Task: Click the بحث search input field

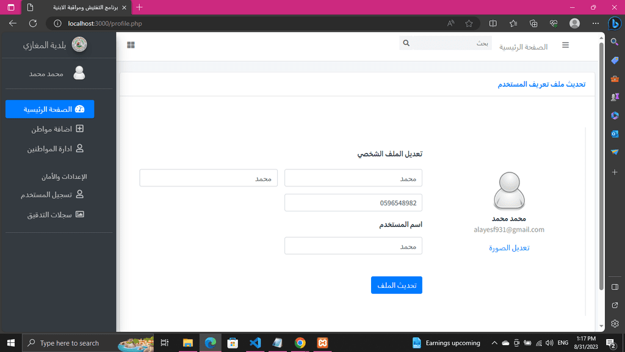Action: point(452,43)
